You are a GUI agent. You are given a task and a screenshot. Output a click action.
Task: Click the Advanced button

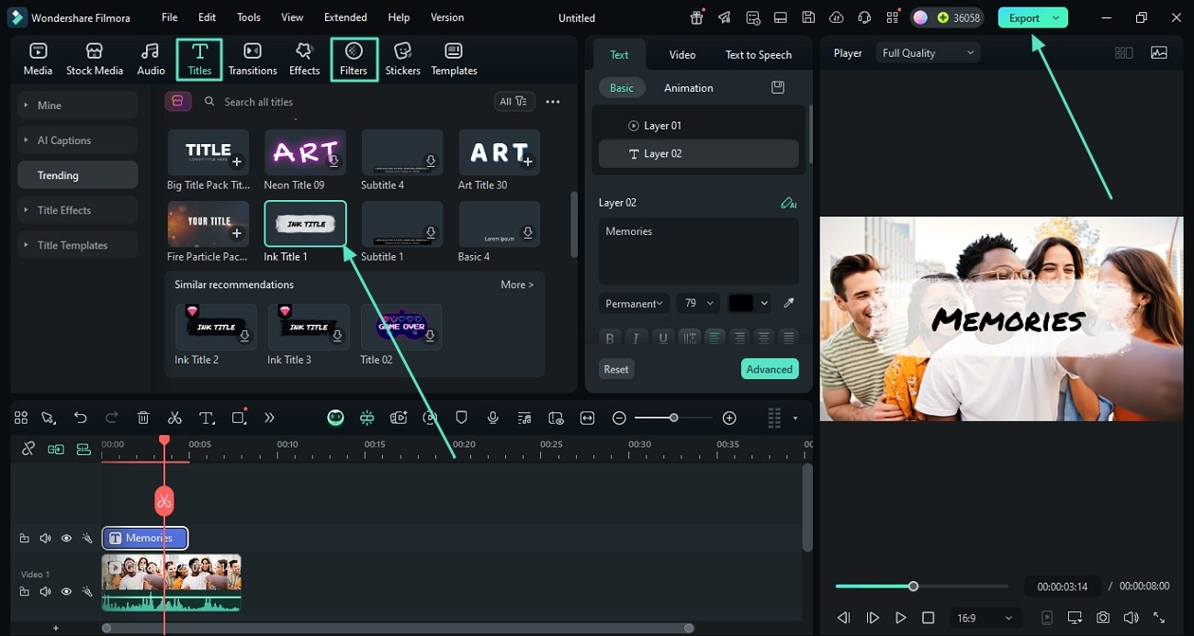tap(770, 369)
